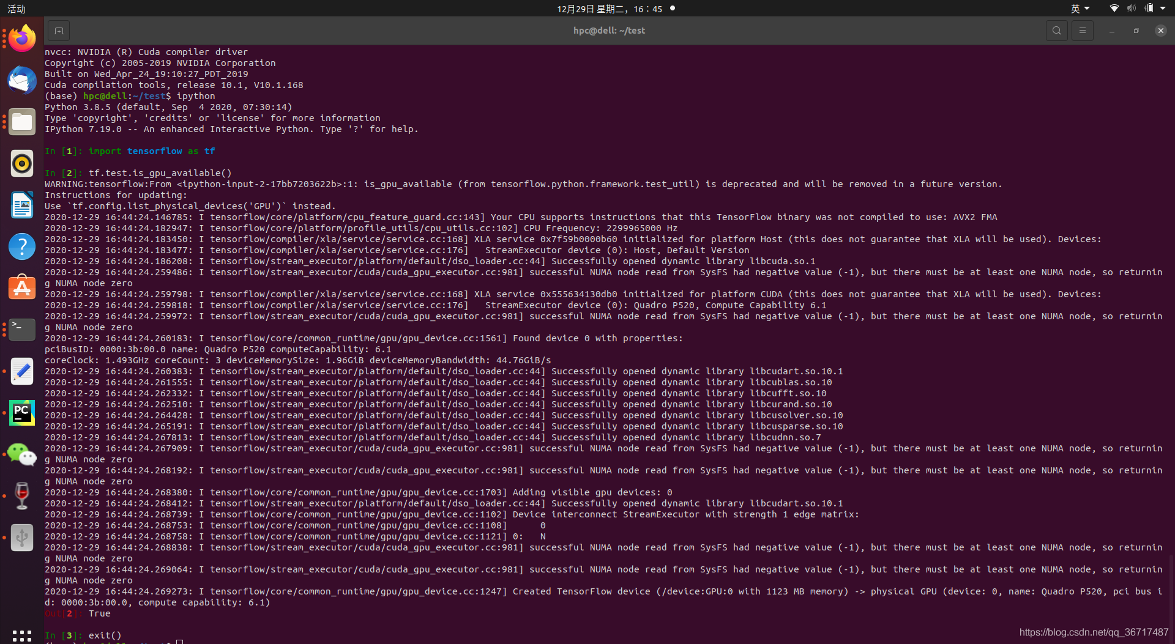Launch LibreOffice Writer from the dock
1175x644 pixels.
tap(22, 205)
